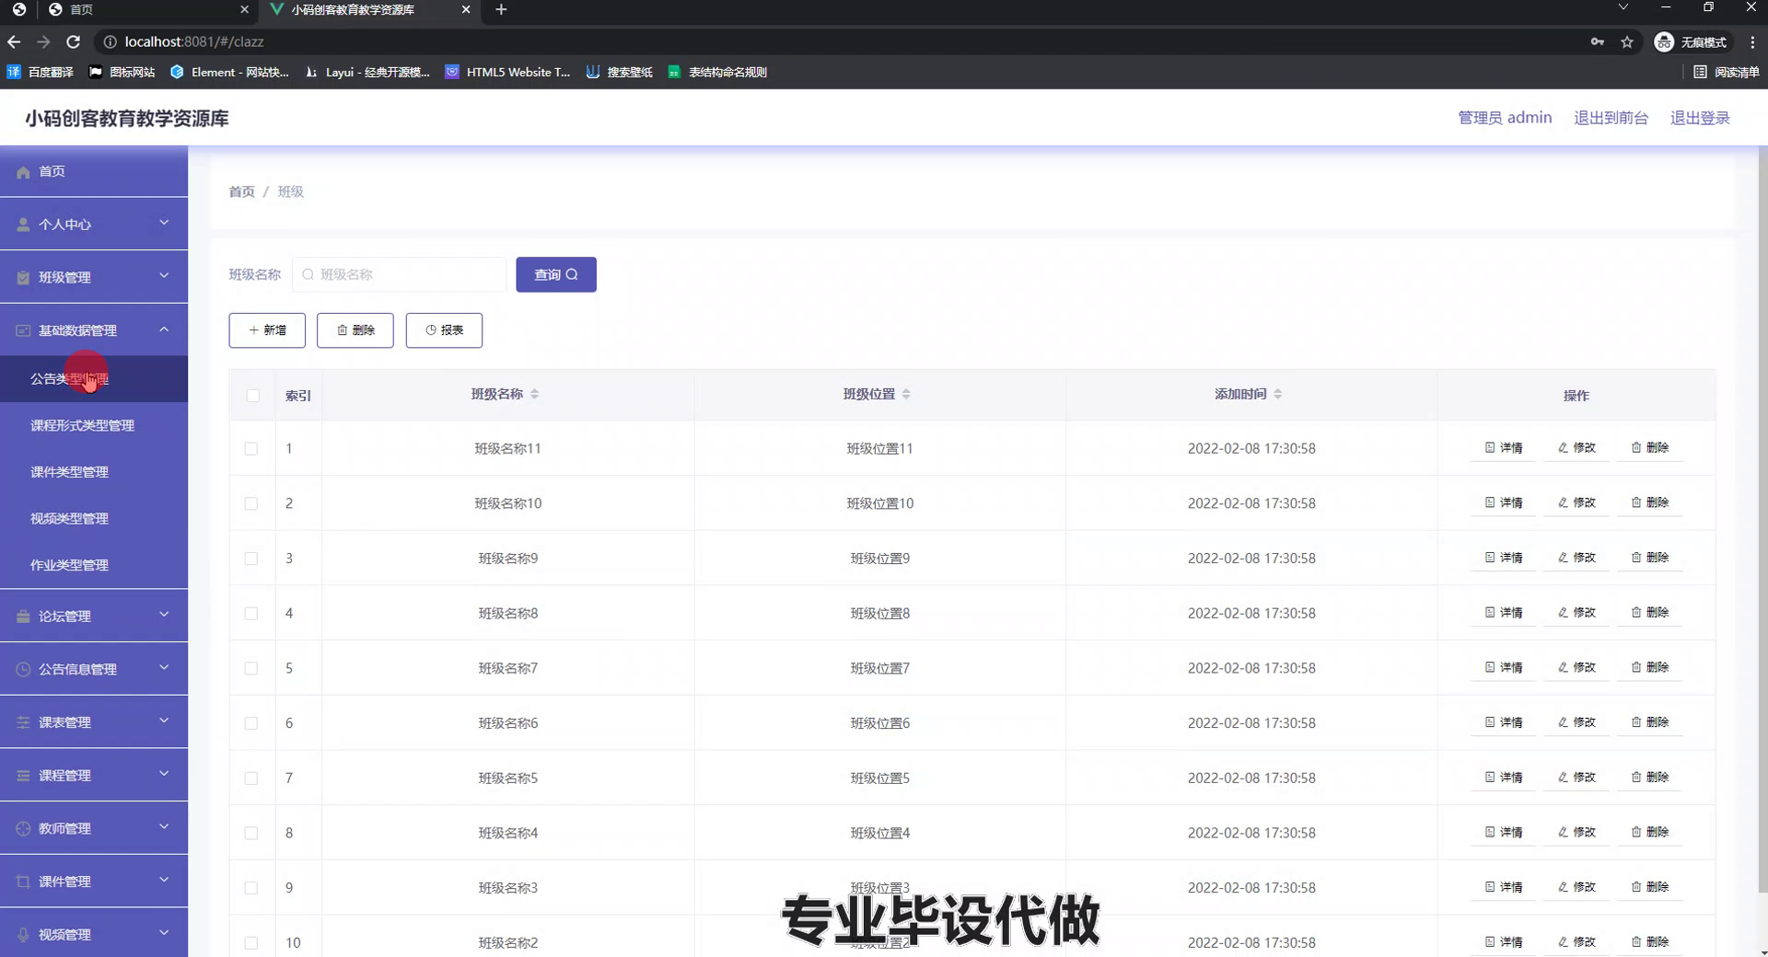Open a new browser tab with plus icon
1768x957 pixels.
(501, 9)
